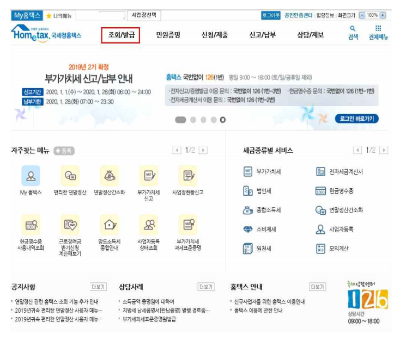The height and width of the screenshot is (347, 406).
Task: Open the 전자세금계산서 service link
Action: pyautogui.click(x=346, y=172)
